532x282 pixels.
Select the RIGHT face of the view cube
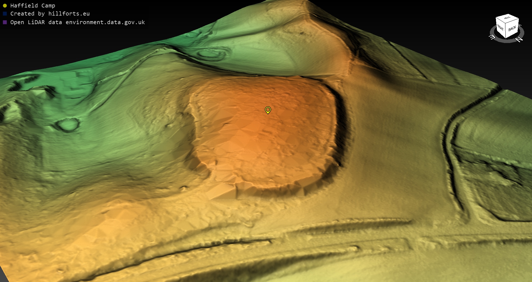coord(500,27)
